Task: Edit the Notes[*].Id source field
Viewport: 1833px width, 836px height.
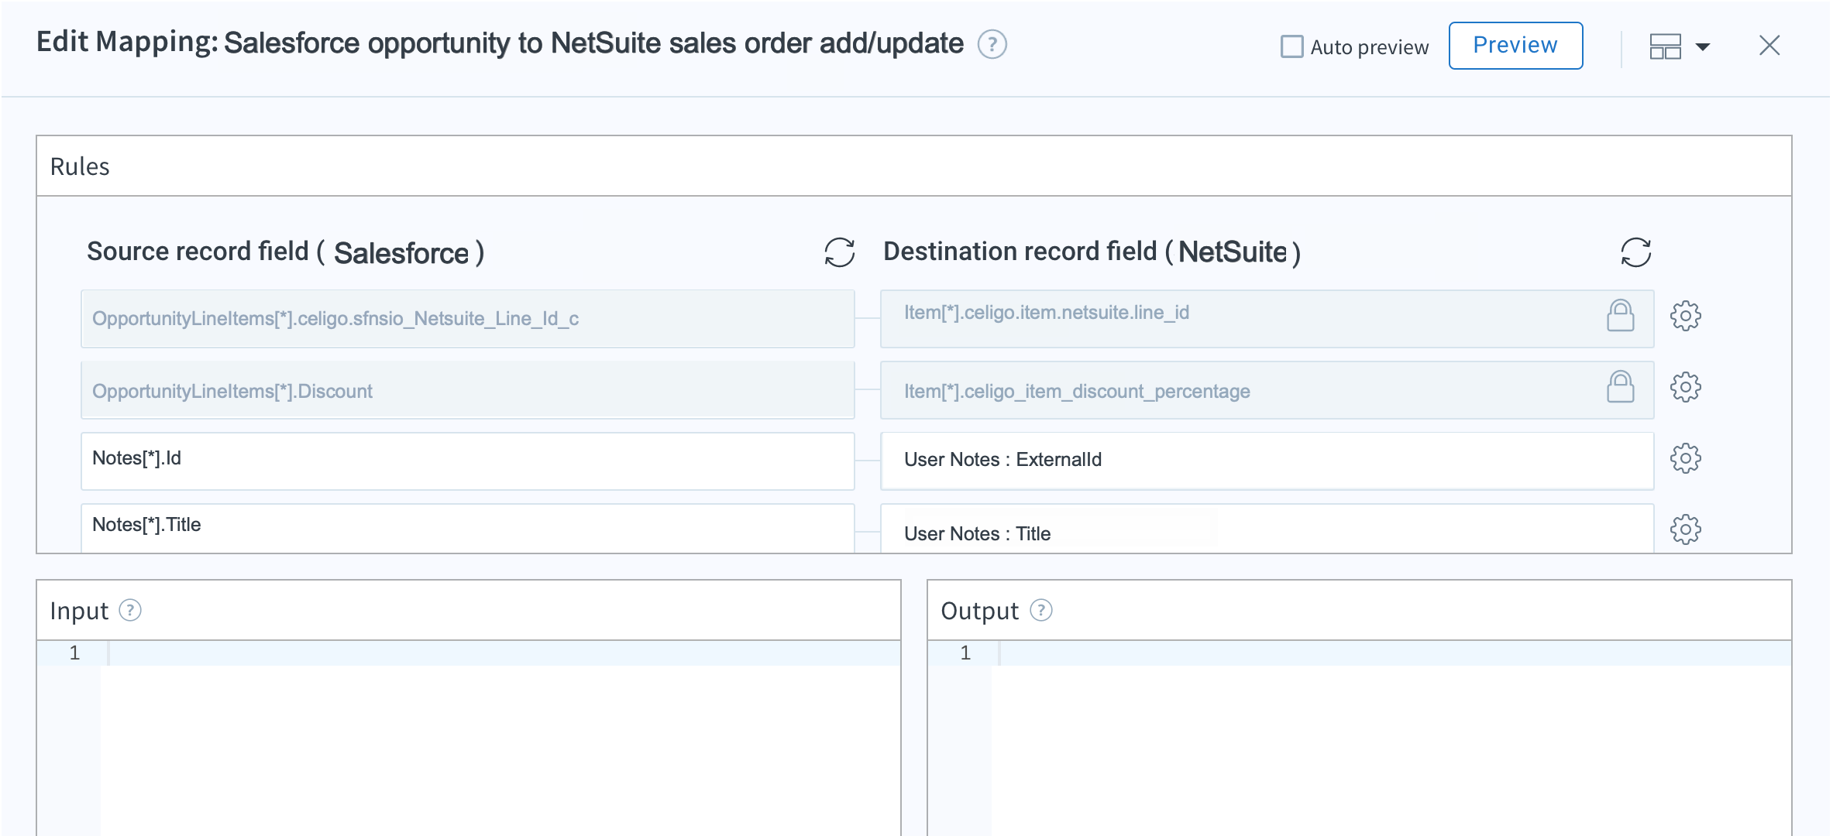Action: pyautogui.click(x=468, y=461)
